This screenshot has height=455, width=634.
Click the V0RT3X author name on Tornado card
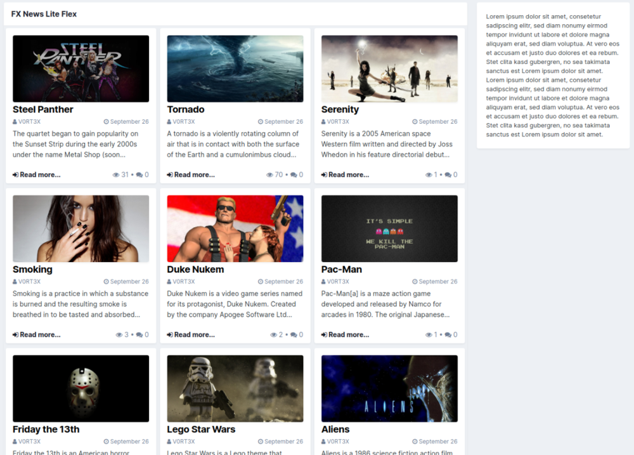pyautogui.click(x=184, y=122)
